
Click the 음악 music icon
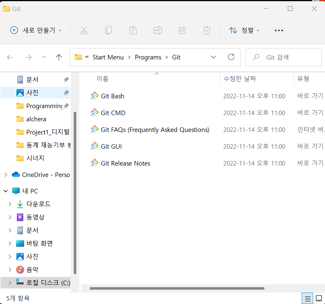pos(20,270)
